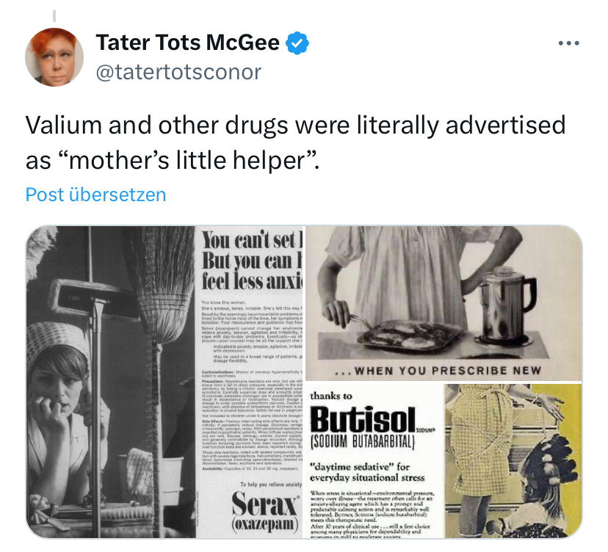Click the blue verified badge

[x=297, y=43]
